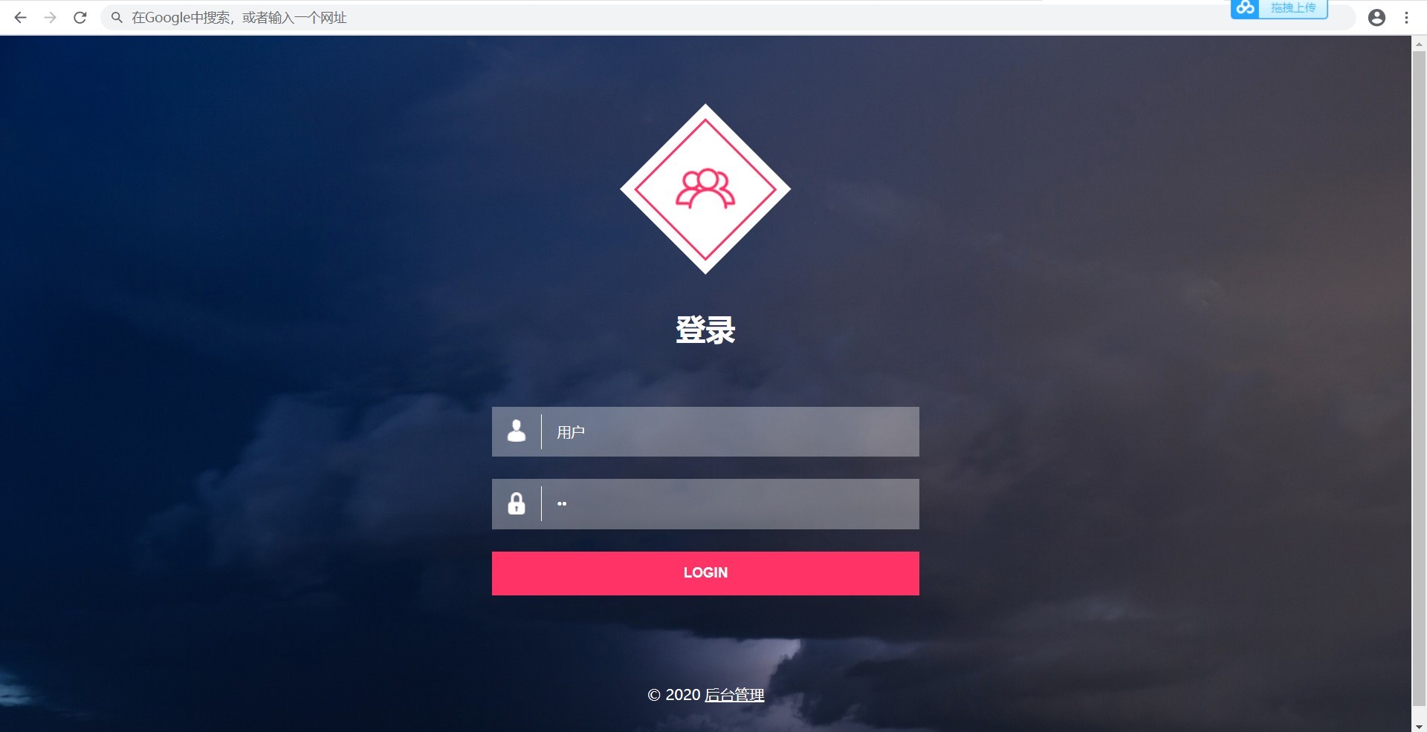This screenshot has width=1427, height=732.
Task: Focus the 用户 username input field
Action: coord(730,431)
